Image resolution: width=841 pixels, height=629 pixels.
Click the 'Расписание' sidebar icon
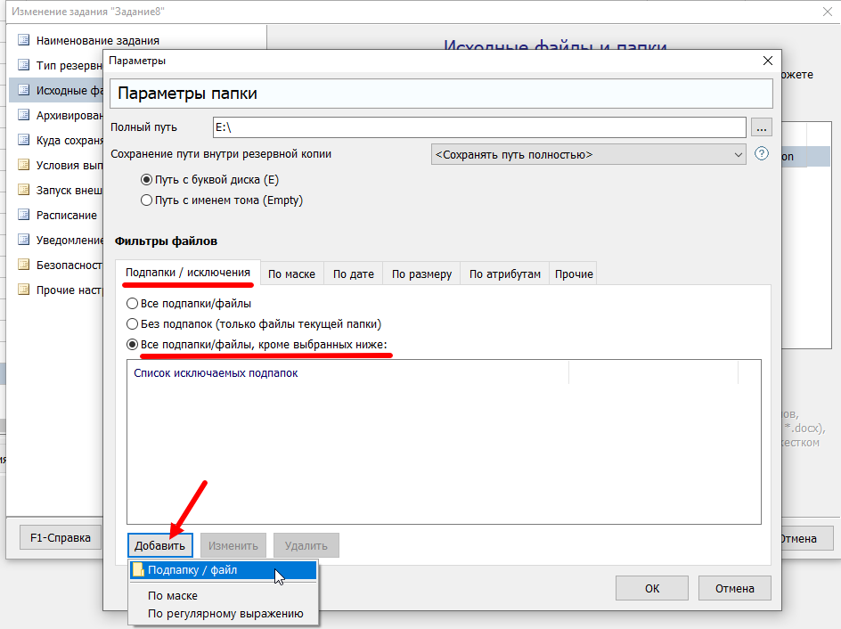pyautogui.click(x=23, y=215)
